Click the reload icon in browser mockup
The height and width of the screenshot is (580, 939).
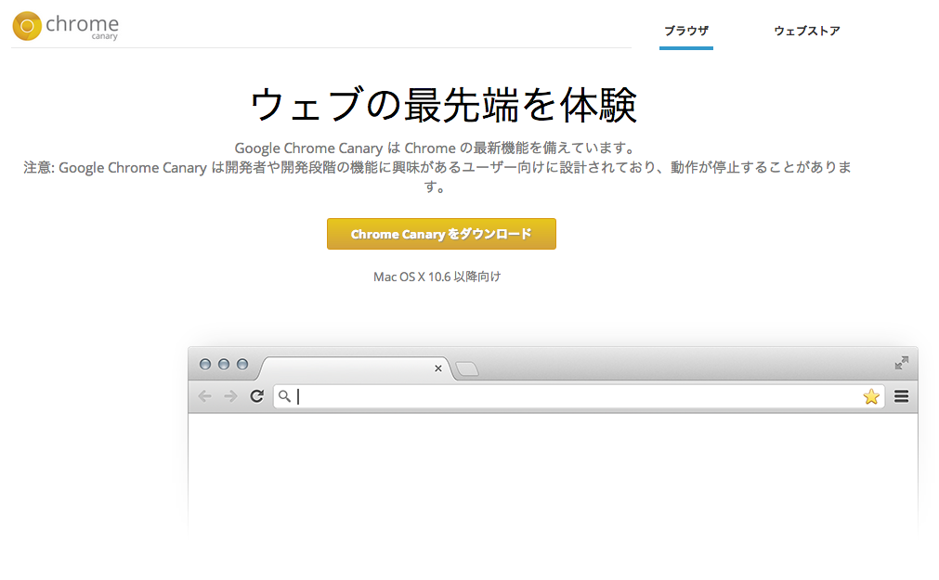tap(257, 396)
